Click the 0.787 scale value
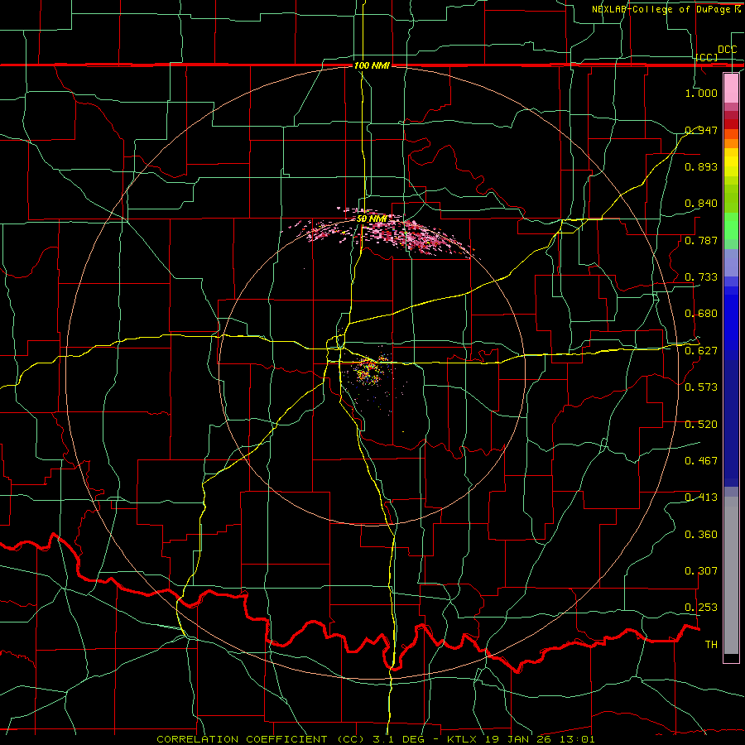The height and width of the screenshot is (745, 745). [701, 240]
